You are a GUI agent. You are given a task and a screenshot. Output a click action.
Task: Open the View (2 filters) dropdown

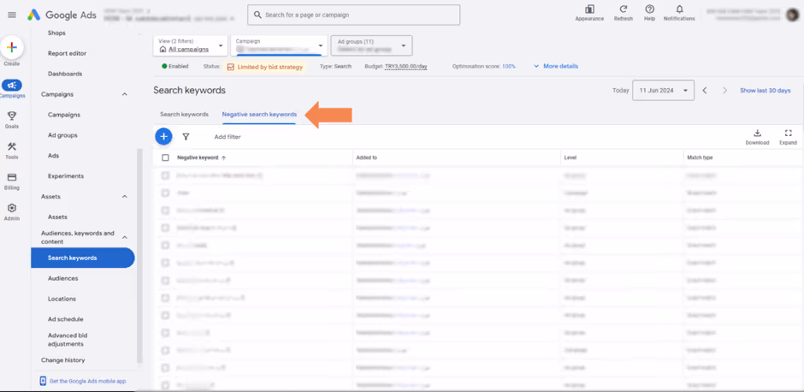190,45
